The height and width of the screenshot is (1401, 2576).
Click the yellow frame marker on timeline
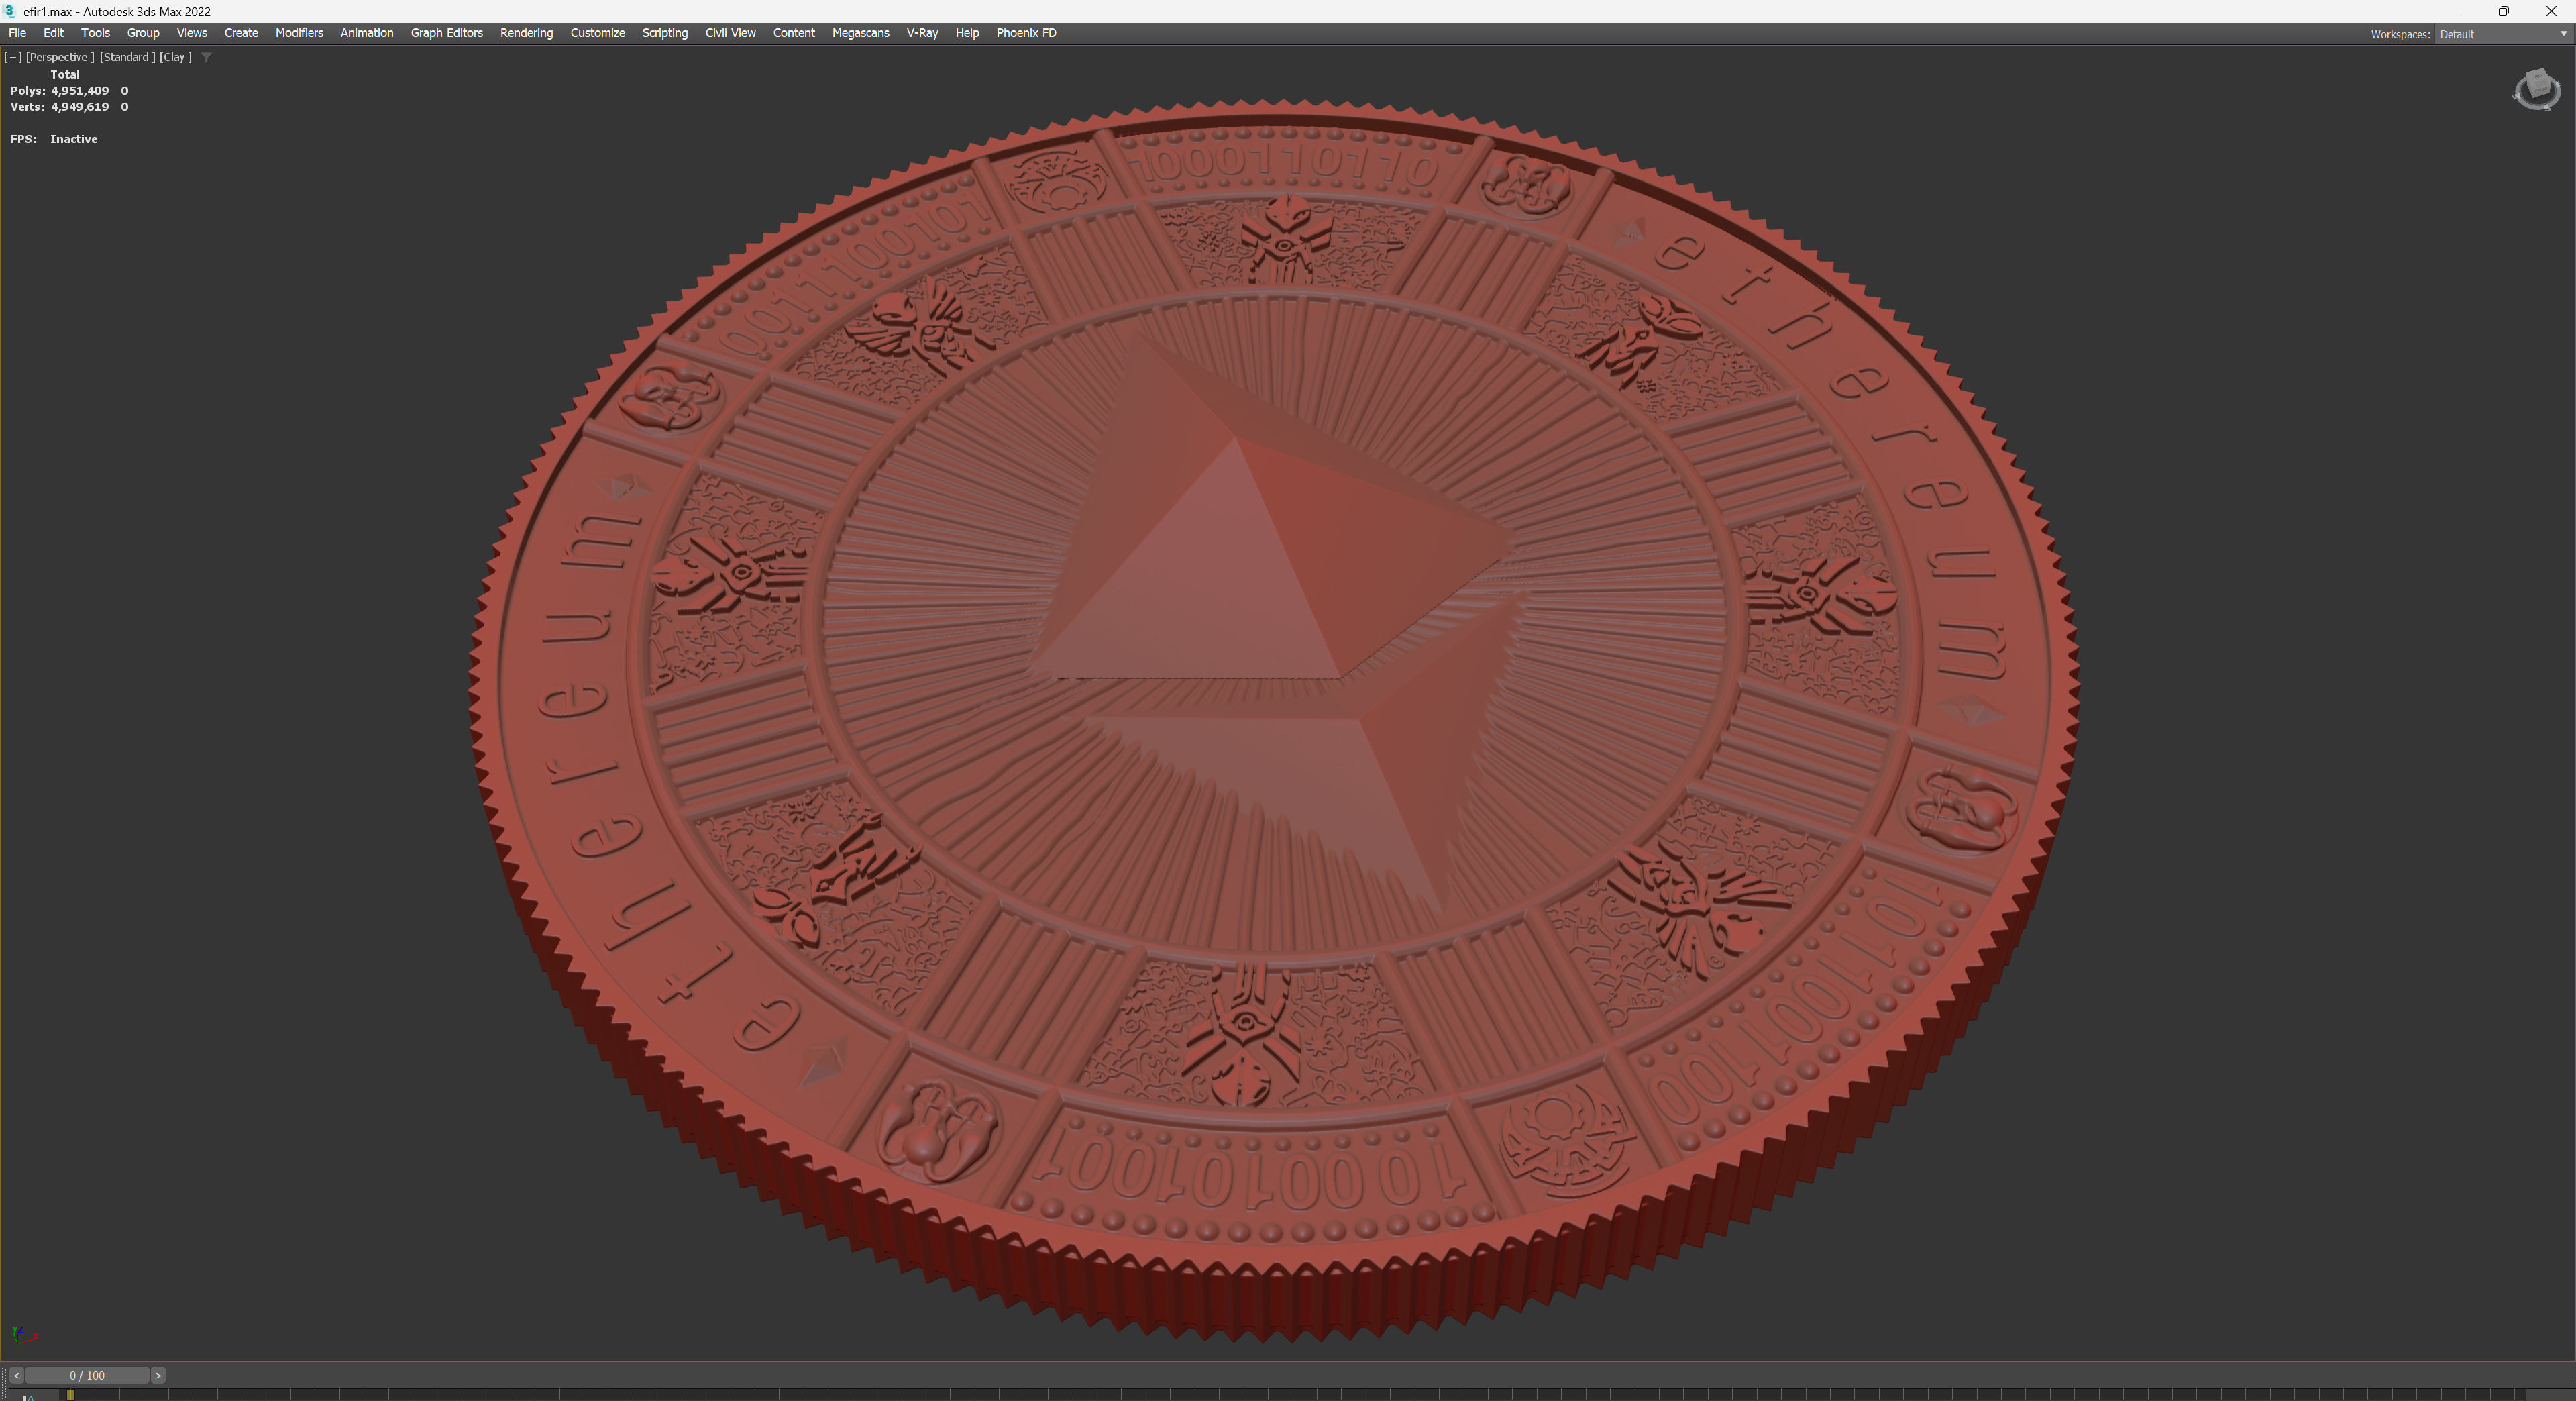tap(70, 1394)
